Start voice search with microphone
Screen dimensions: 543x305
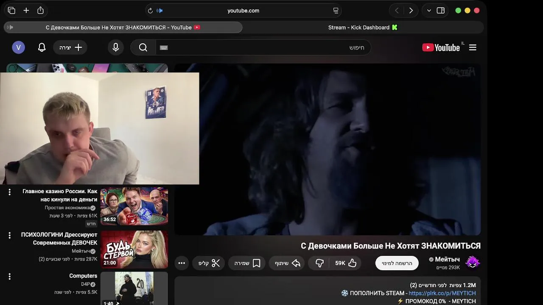pyautogui.click(x=116, y=47)
